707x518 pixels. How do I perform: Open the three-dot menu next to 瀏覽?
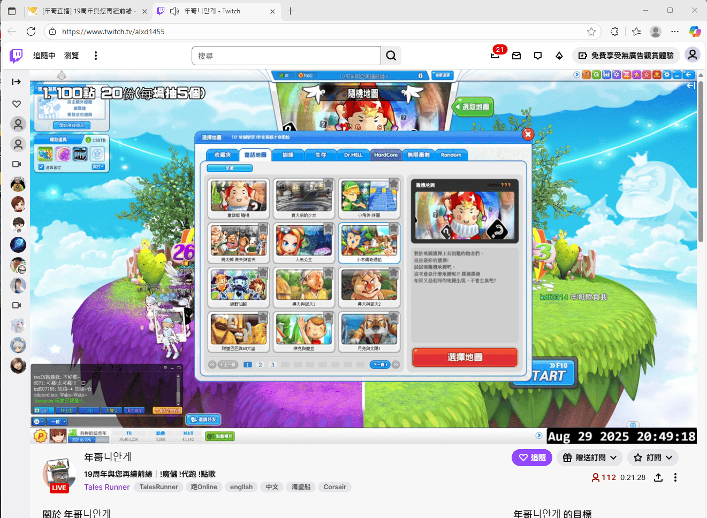coord(96,56)
